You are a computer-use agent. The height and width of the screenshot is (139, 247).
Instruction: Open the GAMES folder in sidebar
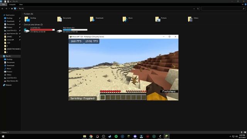coord(8,37)
